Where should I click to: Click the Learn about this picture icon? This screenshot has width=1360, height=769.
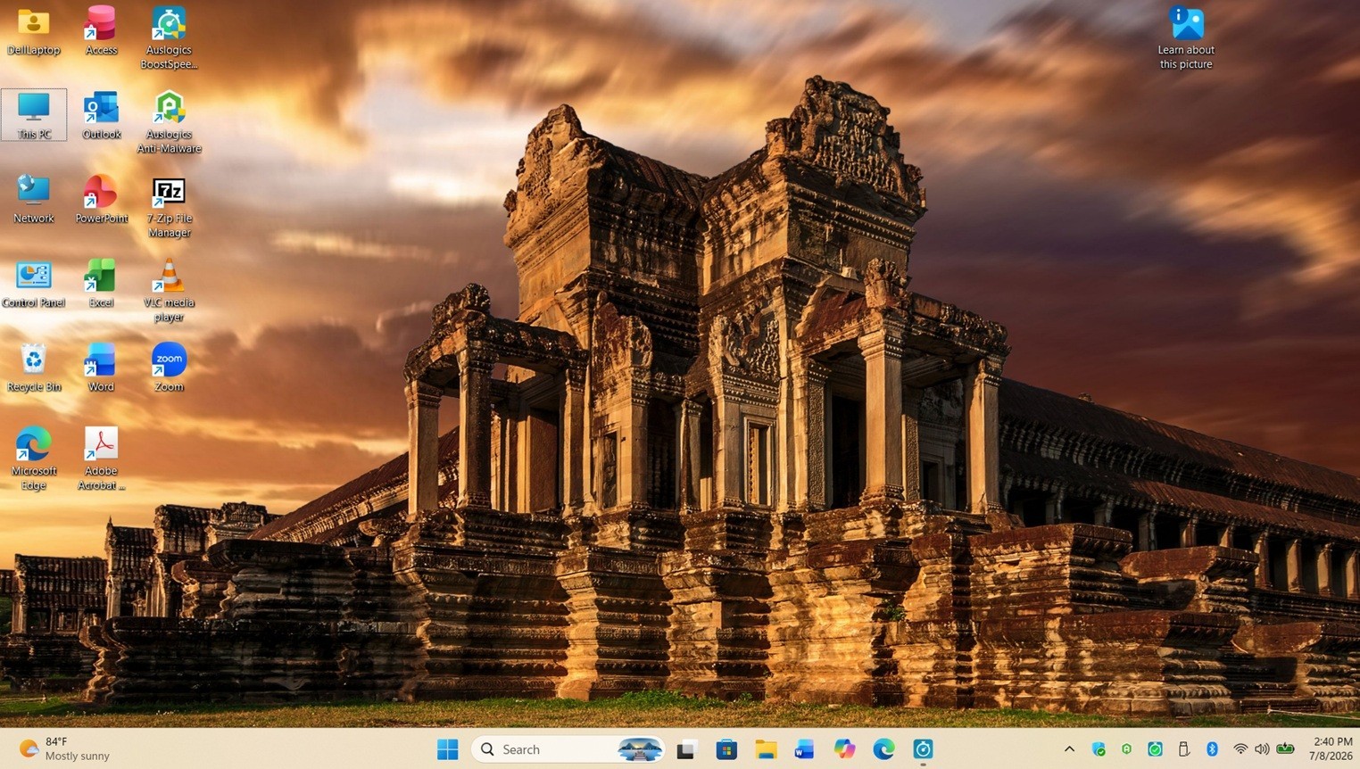pyautogui.click(x=1186, y=37)
